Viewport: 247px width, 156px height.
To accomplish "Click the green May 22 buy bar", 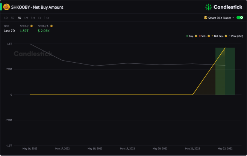I will 225,71.
